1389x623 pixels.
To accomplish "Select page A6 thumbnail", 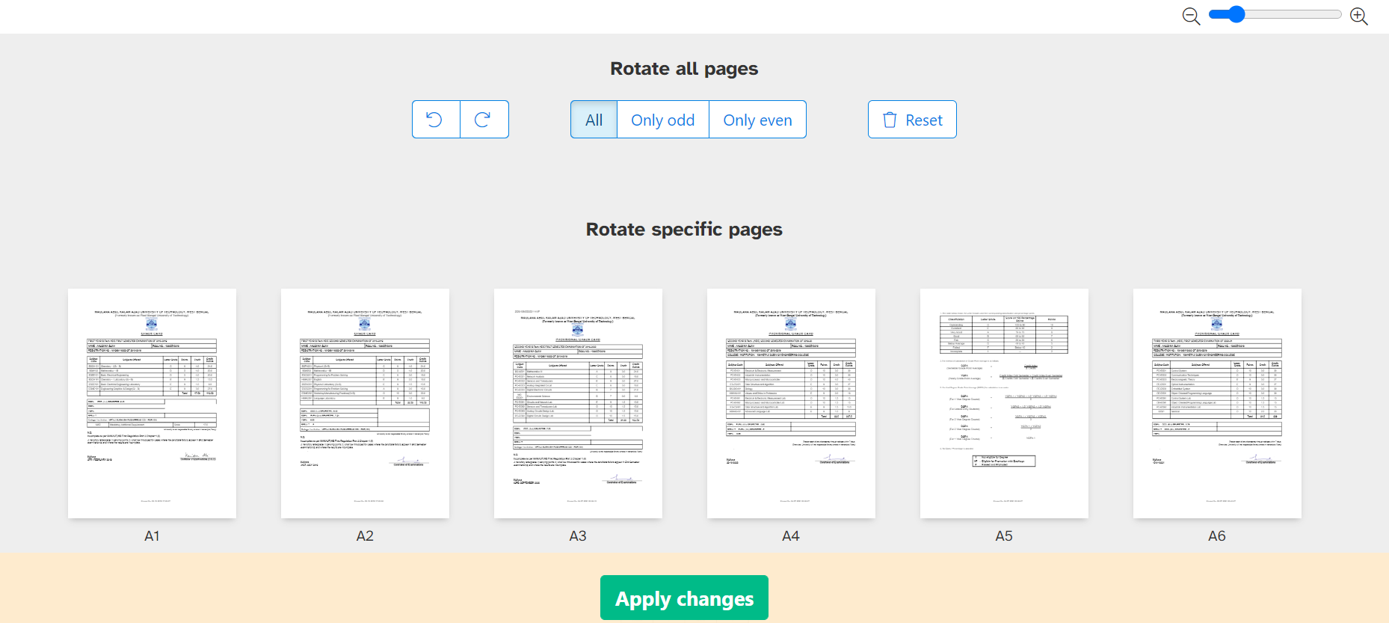I will coord(1217,403).
